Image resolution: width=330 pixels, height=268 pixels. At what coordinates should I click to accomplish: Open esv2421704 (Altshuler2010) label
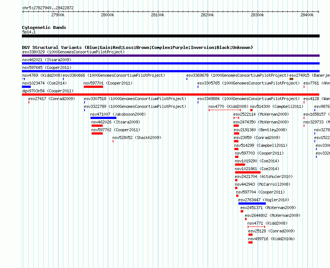click(x=264, y=176)
